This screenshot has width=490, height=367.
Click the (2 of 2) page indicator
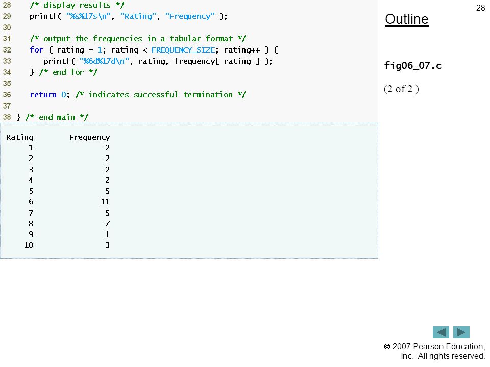401,89
